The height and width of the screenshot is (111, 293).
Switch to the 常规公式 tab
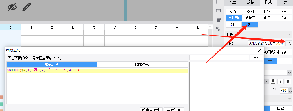[x=52, y=64]
